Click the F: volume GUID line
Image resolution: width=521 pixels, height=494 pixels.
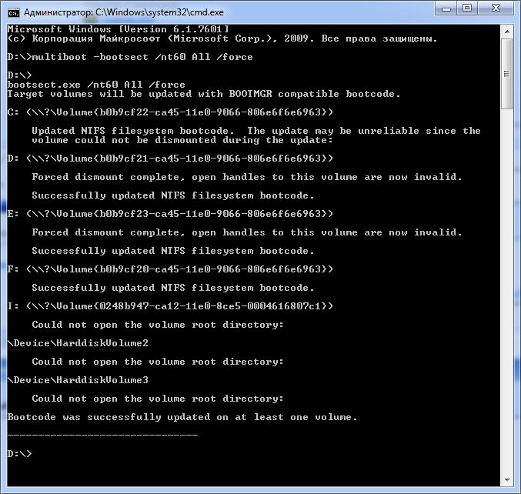coord(170,269)
